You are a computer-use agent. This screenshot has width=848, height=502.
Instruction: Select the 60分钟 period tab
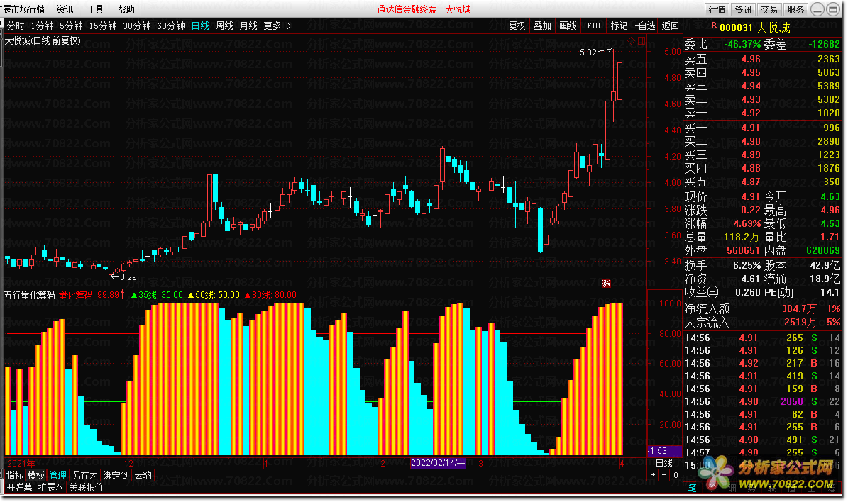[x=171, y=26]
